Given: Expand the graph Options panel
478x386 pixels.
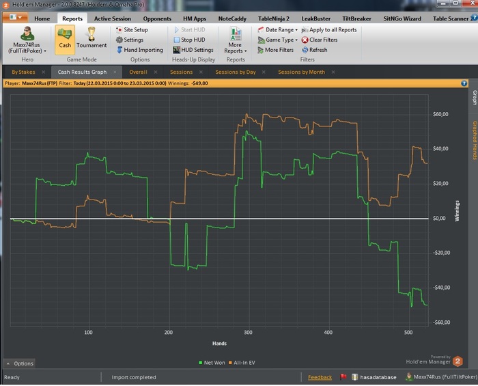Looking at the screenshot, I should 20,363.
